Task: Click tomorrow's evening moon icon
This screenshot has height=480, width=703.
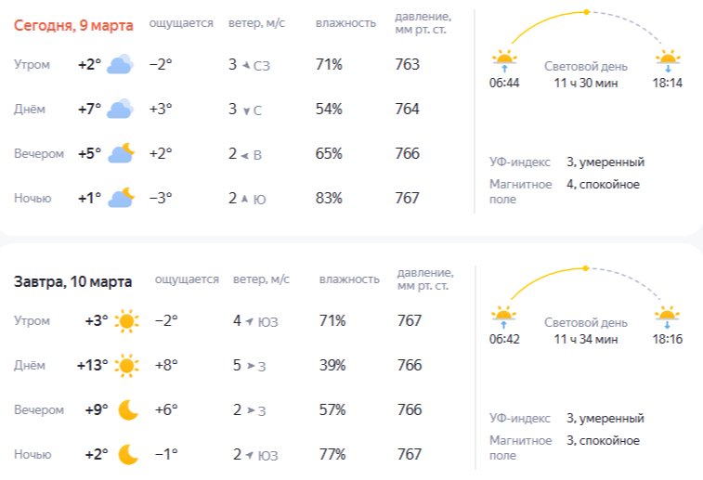Action: [x=128, y=409]
